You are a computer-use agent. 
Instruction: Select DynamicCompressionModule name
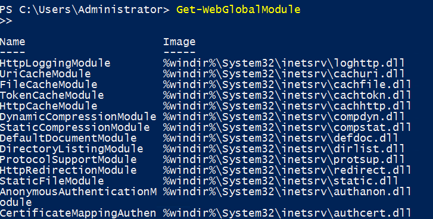pyautogui.click(x=78, y=117)
